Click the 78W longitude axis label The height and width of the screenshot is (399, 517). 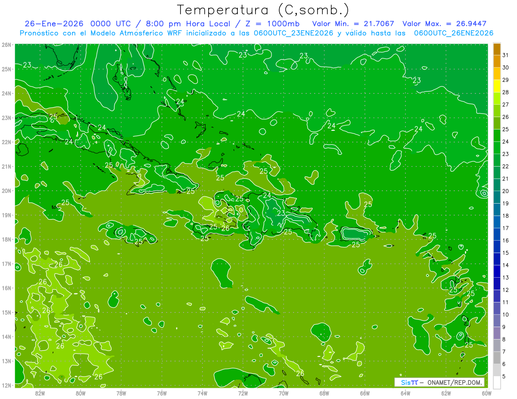[x=121, y=393]
